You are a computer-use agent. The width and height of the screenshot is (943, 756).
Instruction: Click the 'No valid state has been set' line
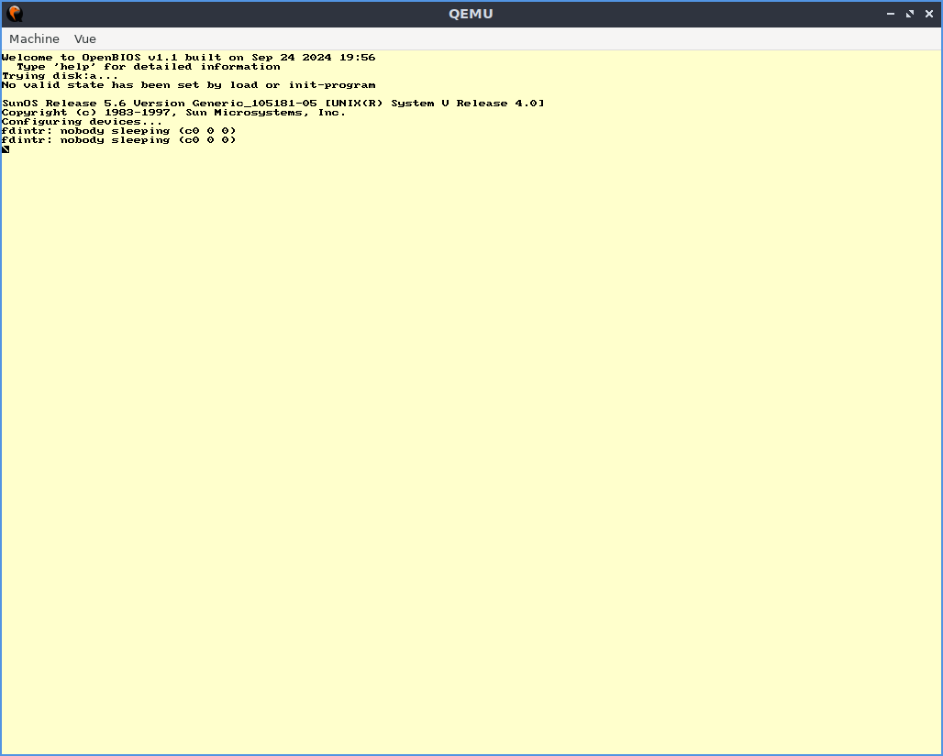(x=189, y=85)
